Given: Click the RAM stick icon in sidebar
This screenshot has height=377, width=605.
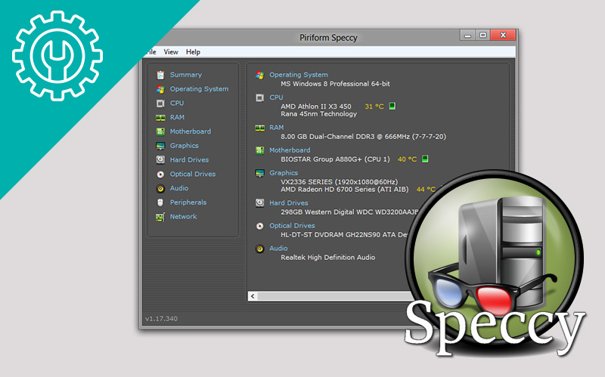Looking at the screenshot, I should point(160,118).
